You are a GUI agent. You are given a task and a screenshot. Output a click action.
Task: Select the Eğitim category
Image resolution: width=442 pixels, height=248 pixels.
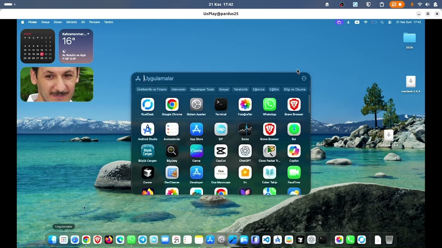point(274,89)
